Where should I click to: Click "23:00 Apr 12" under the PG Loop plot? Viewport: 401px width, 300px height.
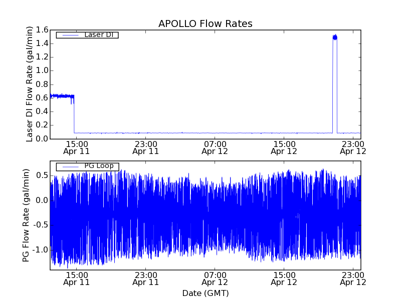353,279
